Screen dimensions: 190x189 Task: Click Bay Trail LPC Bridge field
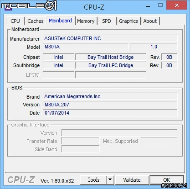111,65
